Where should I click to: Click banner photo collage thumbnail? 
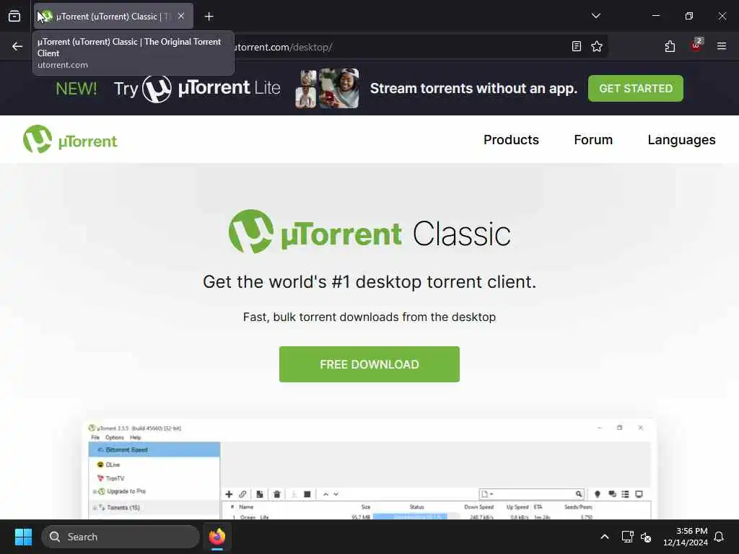click(327, 88)
